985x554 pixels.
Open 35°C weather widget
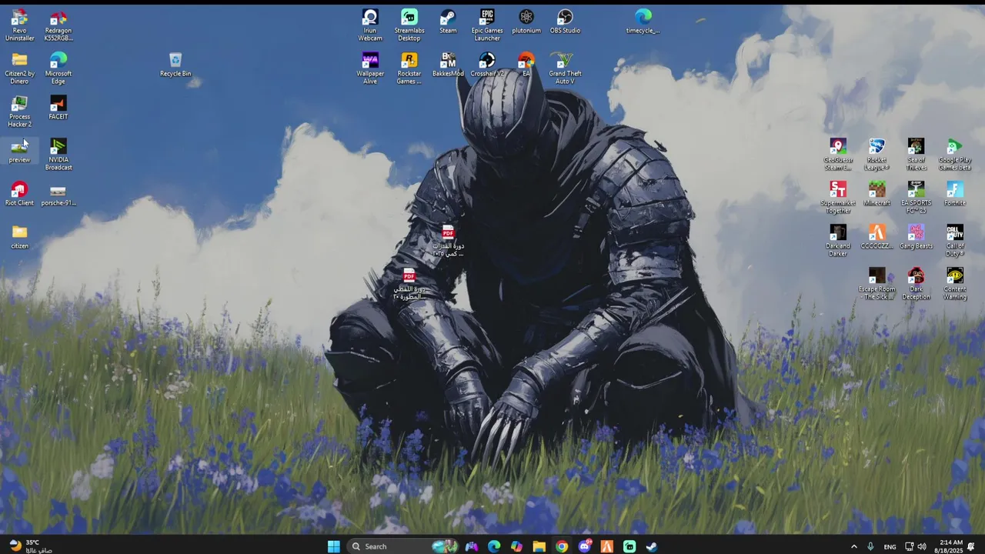tap(29, 546)
